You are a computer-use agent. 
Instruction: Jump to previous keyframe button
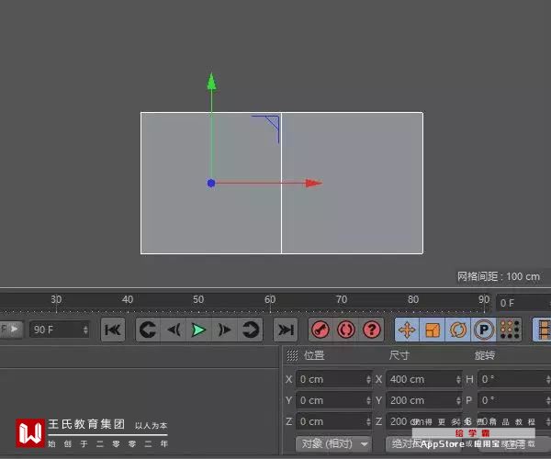coord(148,330)
